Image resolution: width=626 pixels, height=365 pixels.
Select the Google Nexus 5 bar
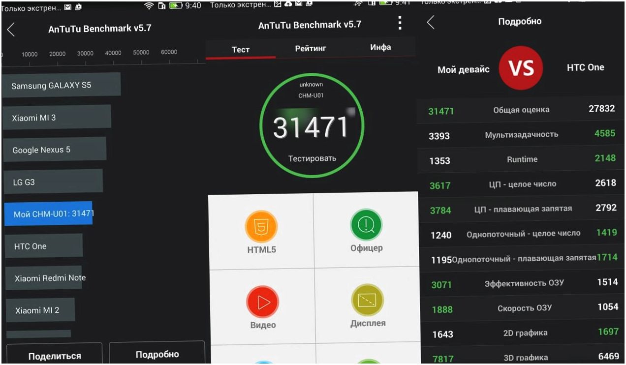tap(55, 150)
